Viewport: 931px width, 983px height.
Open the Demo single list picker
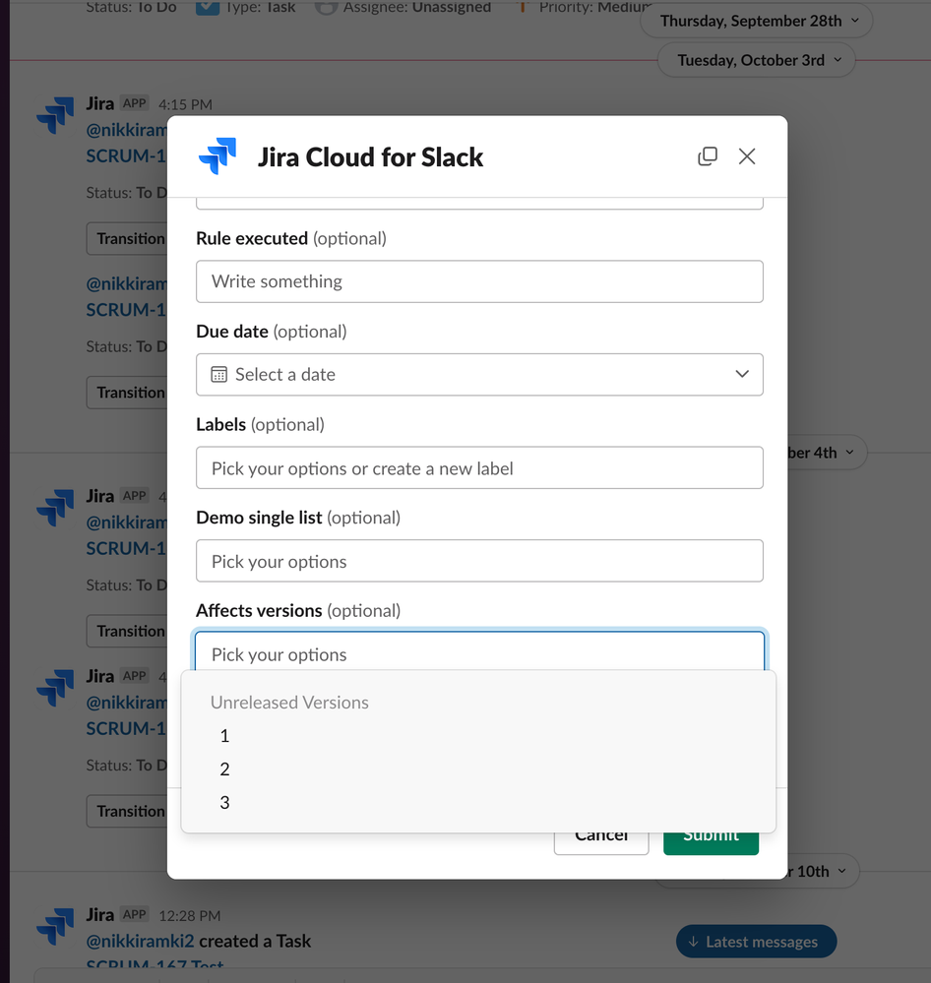click(479, 561)
